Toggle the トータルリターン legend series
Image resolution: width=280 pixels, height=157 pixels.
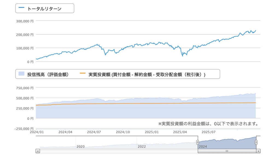click(44, 8)
